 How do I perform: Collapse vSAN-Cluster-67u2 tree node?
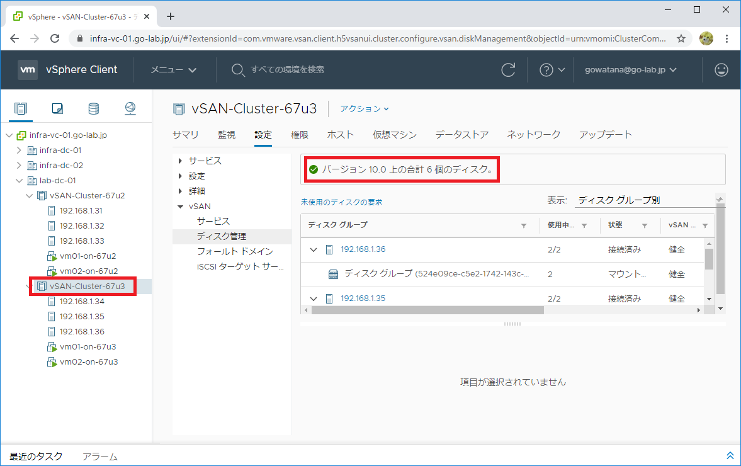click(x=30, y=196)
